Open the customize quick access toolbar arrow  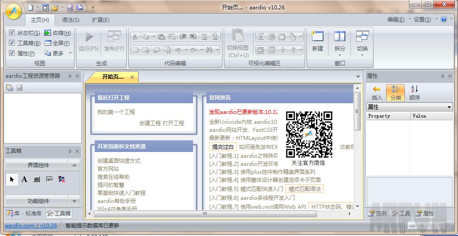click(x=93, y=8)
